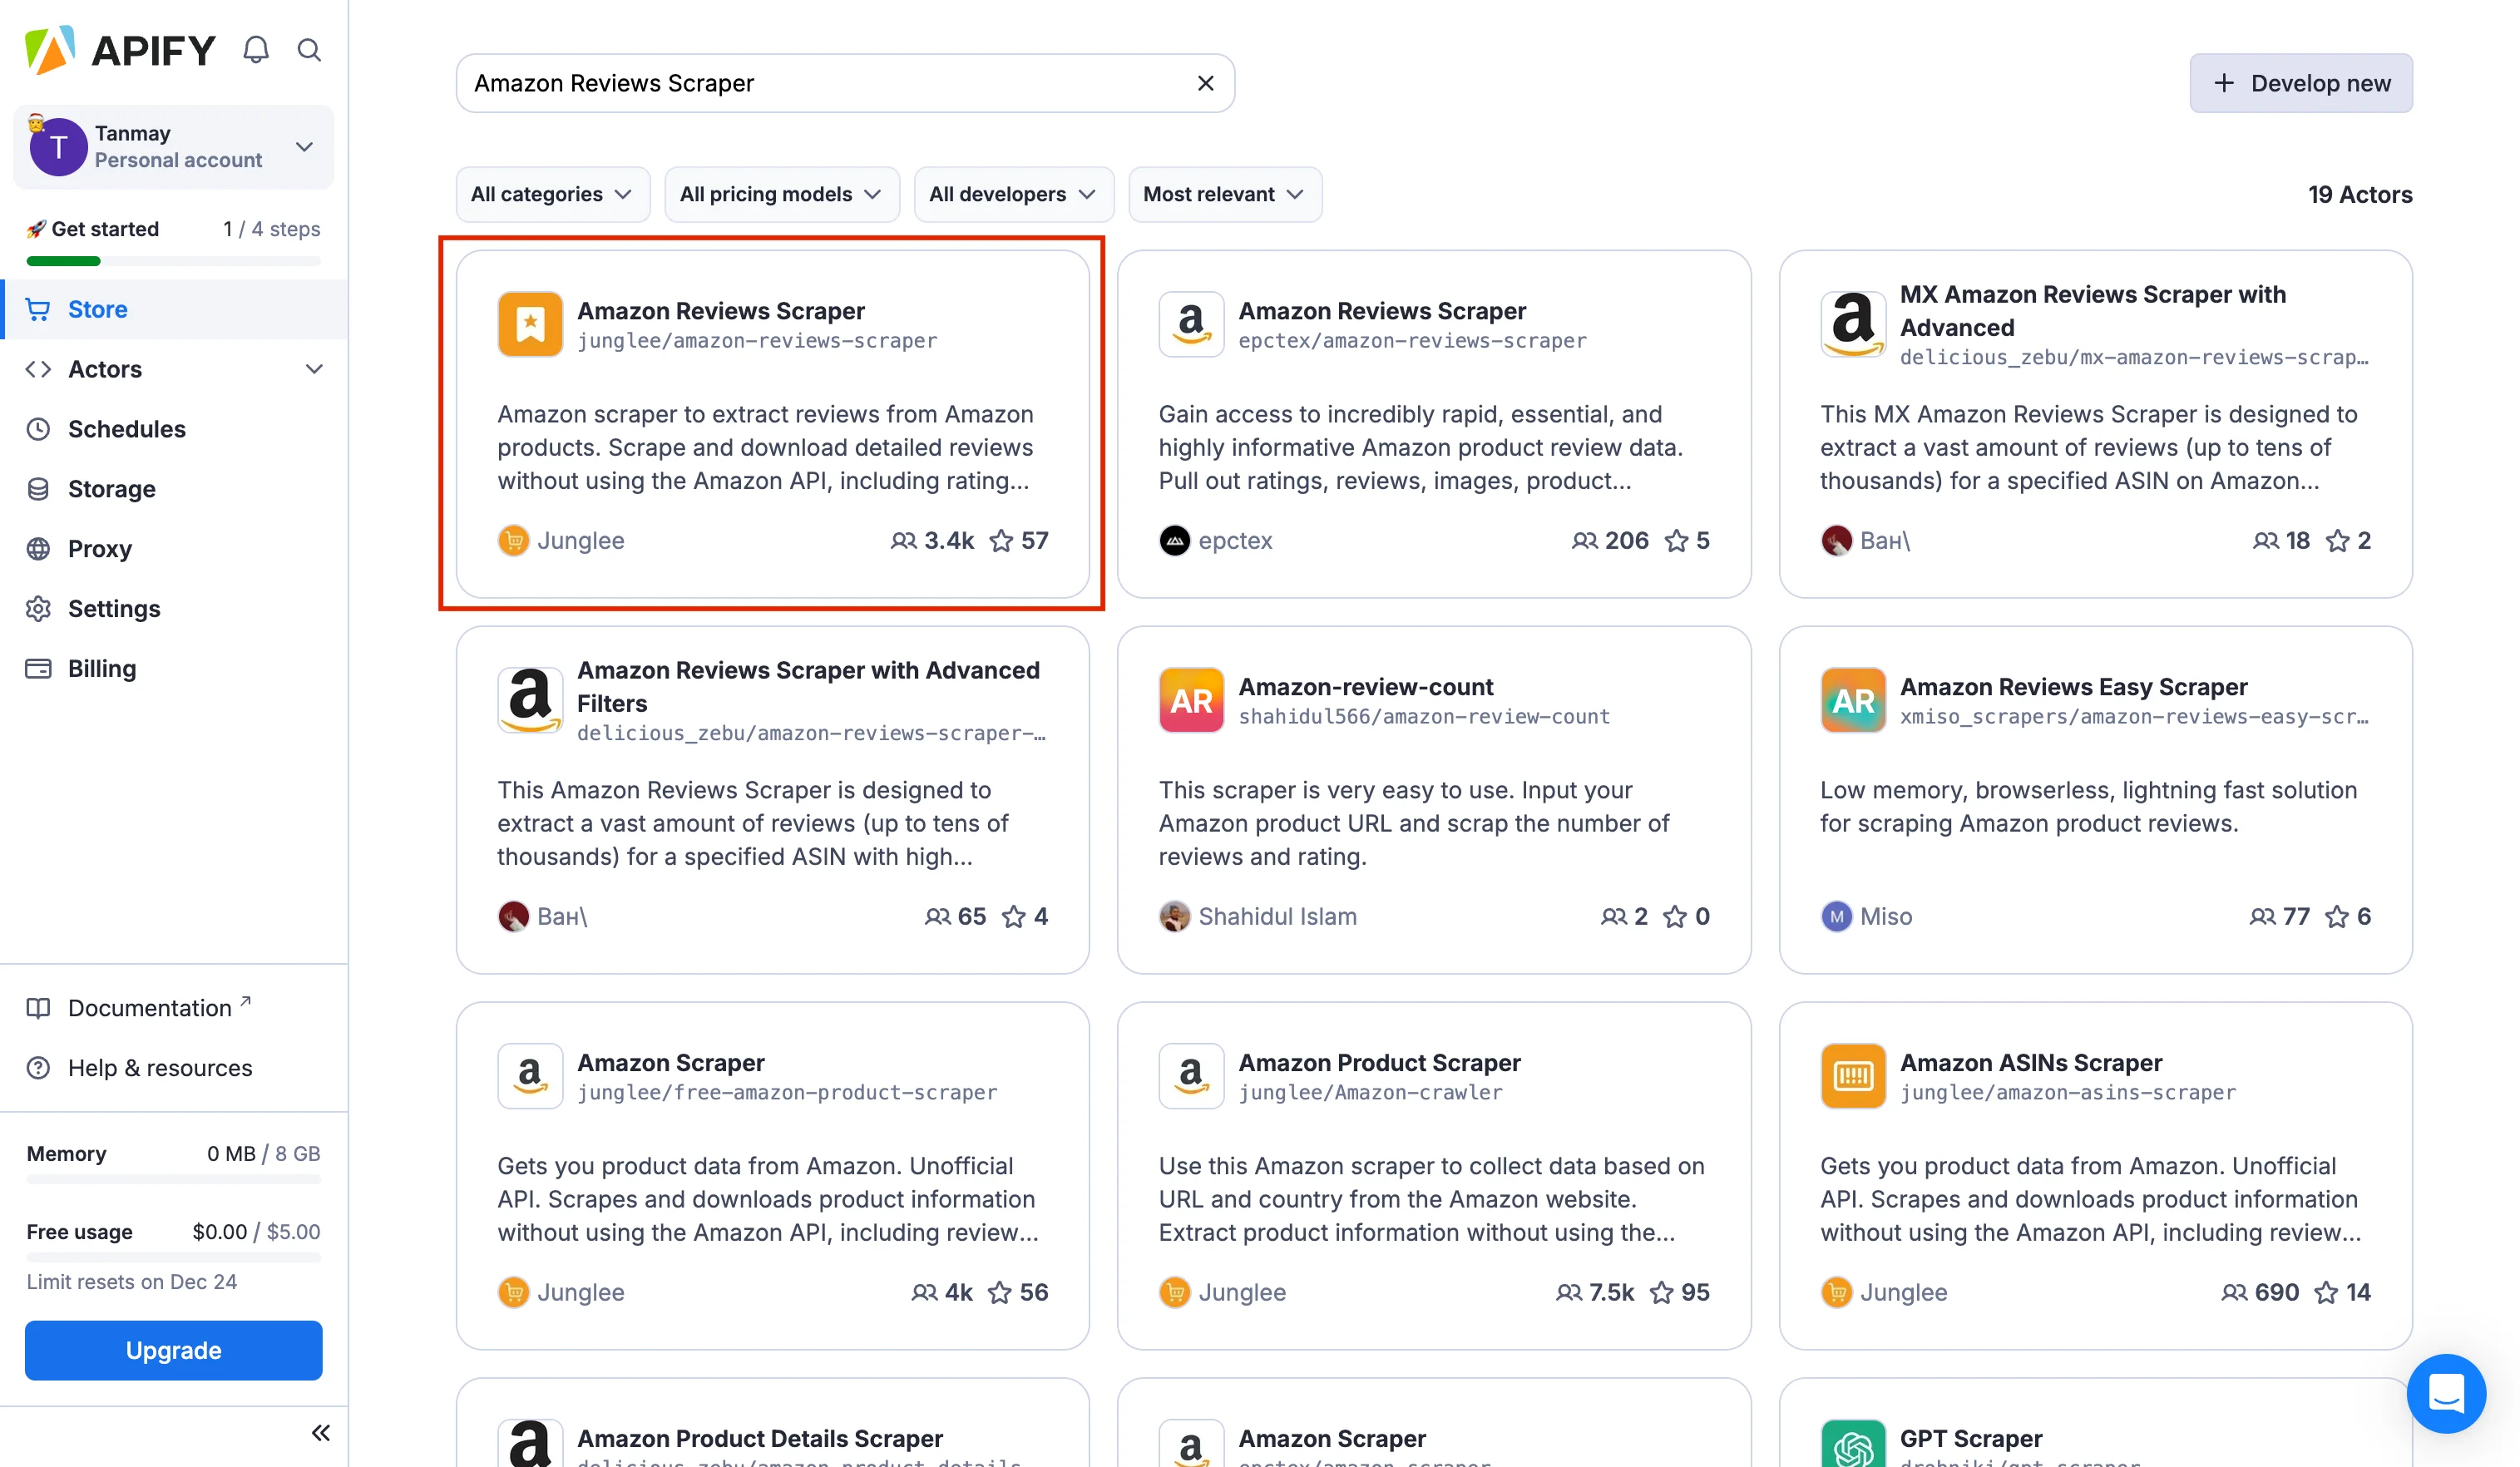This screenshot has height=1467, width=2520.
Task: Collapse the sidebar with double-chevron icon
Action: pyautogui.click(x=320, y=1432)
